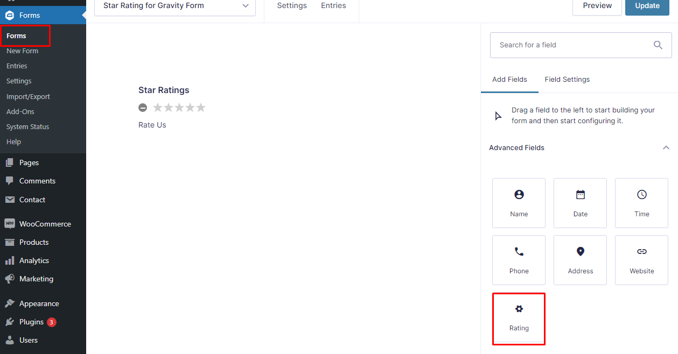Collapse the Advanced Fields section
678x354 pixels.
click(666, 147)
